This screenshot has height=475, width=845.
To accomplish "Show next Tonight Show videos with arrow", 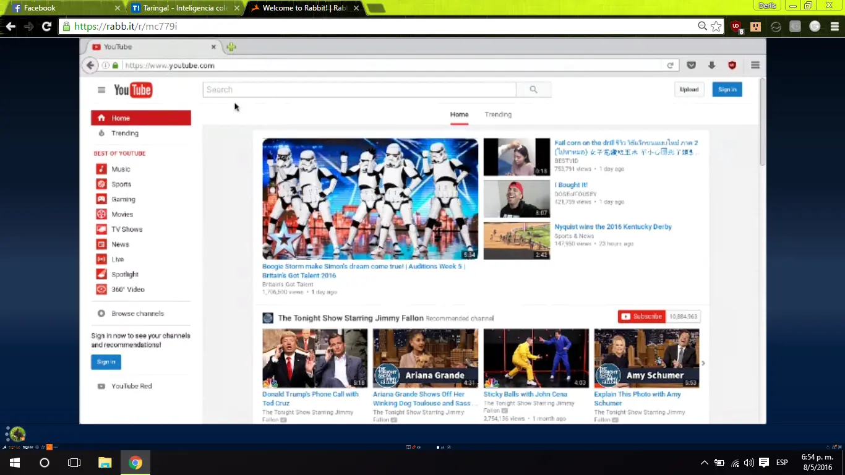I will click(x=703, y=363).
